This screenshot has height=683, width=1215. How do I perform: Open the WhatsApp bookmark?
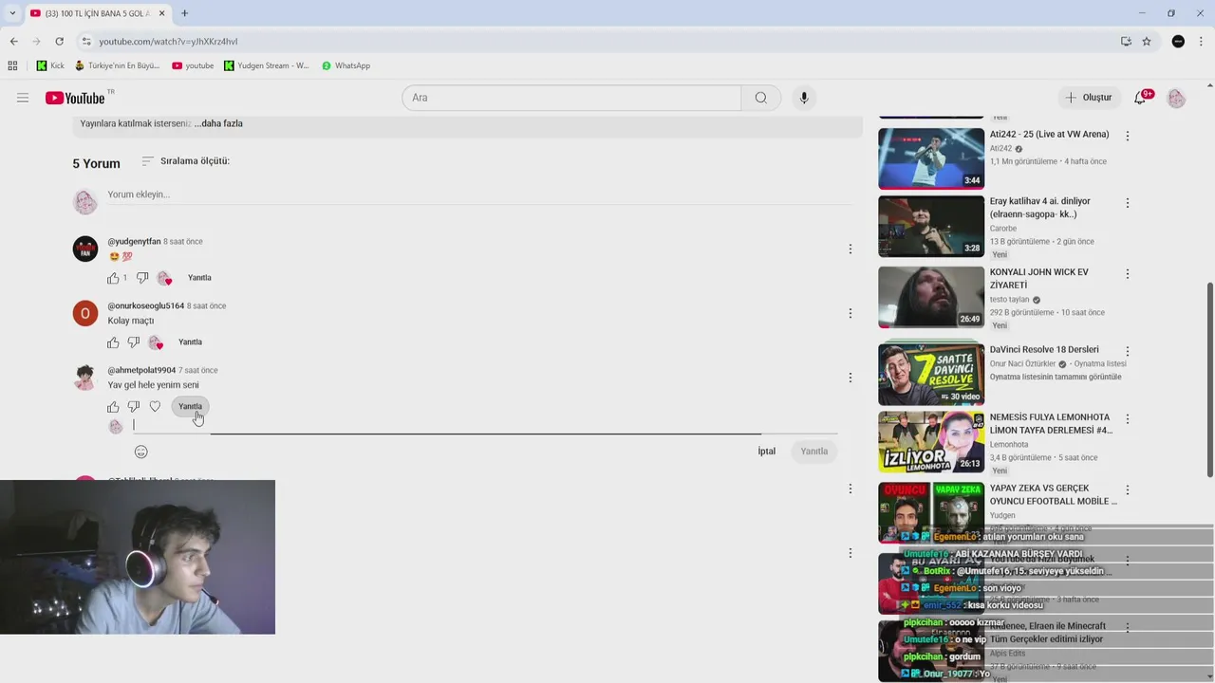346,65
